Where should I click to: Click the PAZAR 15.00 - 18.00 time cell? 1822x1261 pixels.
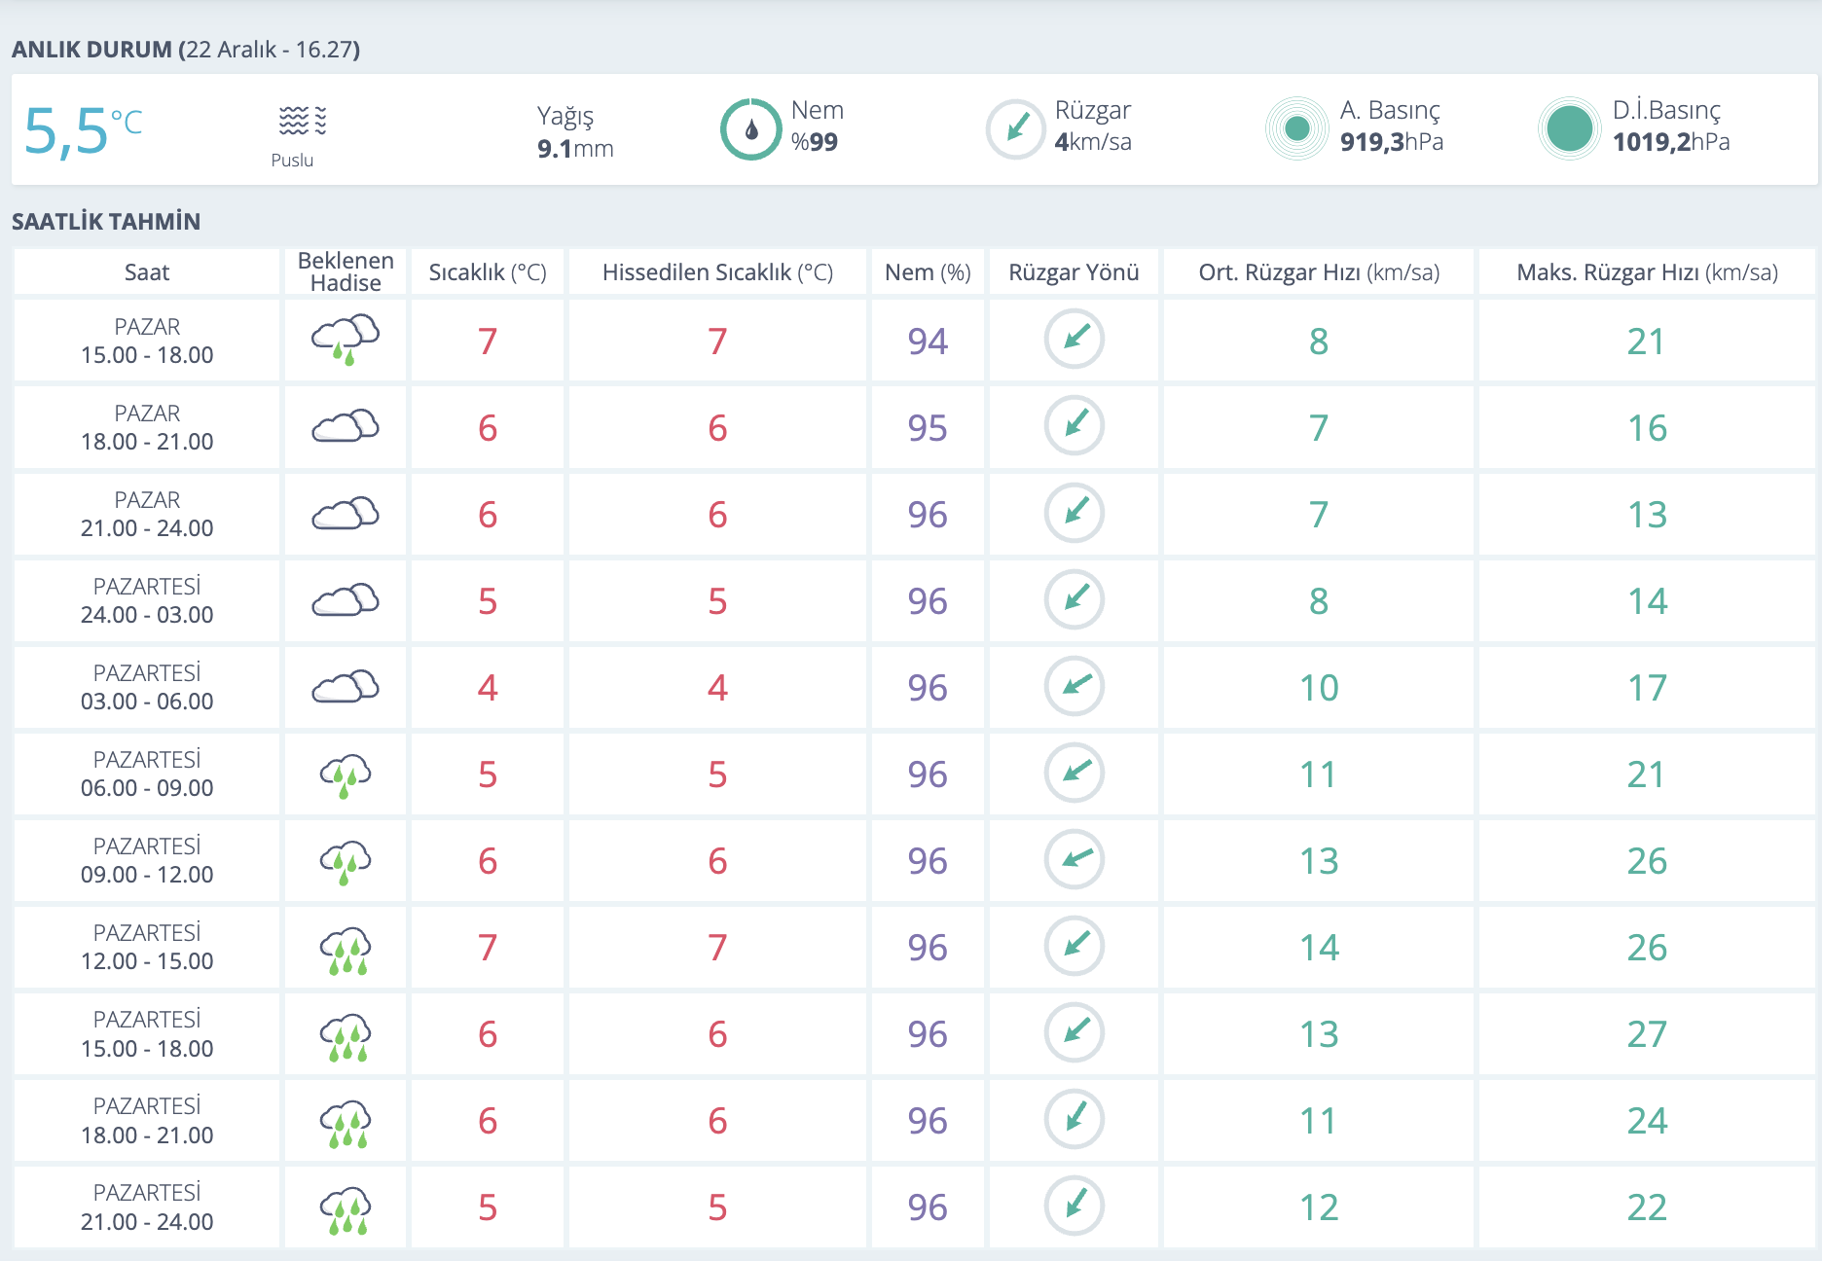[x=147, y=341]
